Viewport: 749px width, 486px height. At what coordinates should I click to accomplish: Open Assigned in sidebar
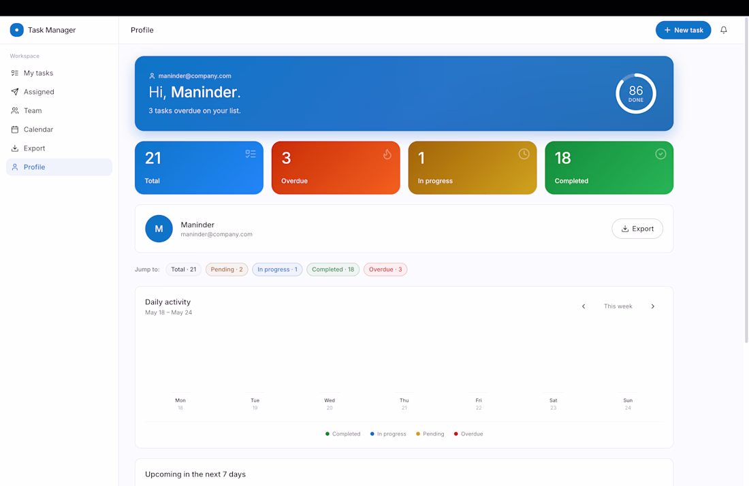point(59,92)
